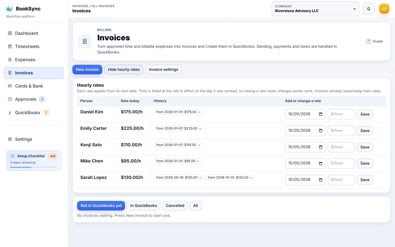
Task: Remove Kenji Sato's $110.00 rate entry
Action: click(199, 145)
